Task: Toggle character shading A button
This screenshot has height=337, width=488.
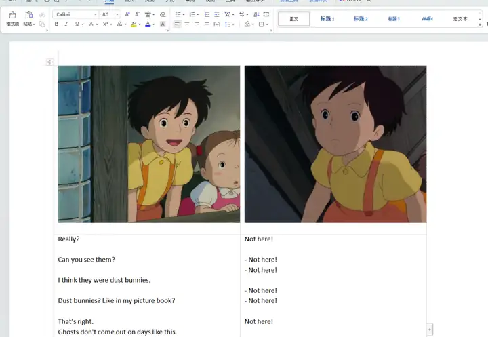Action: tap(163, 24)
